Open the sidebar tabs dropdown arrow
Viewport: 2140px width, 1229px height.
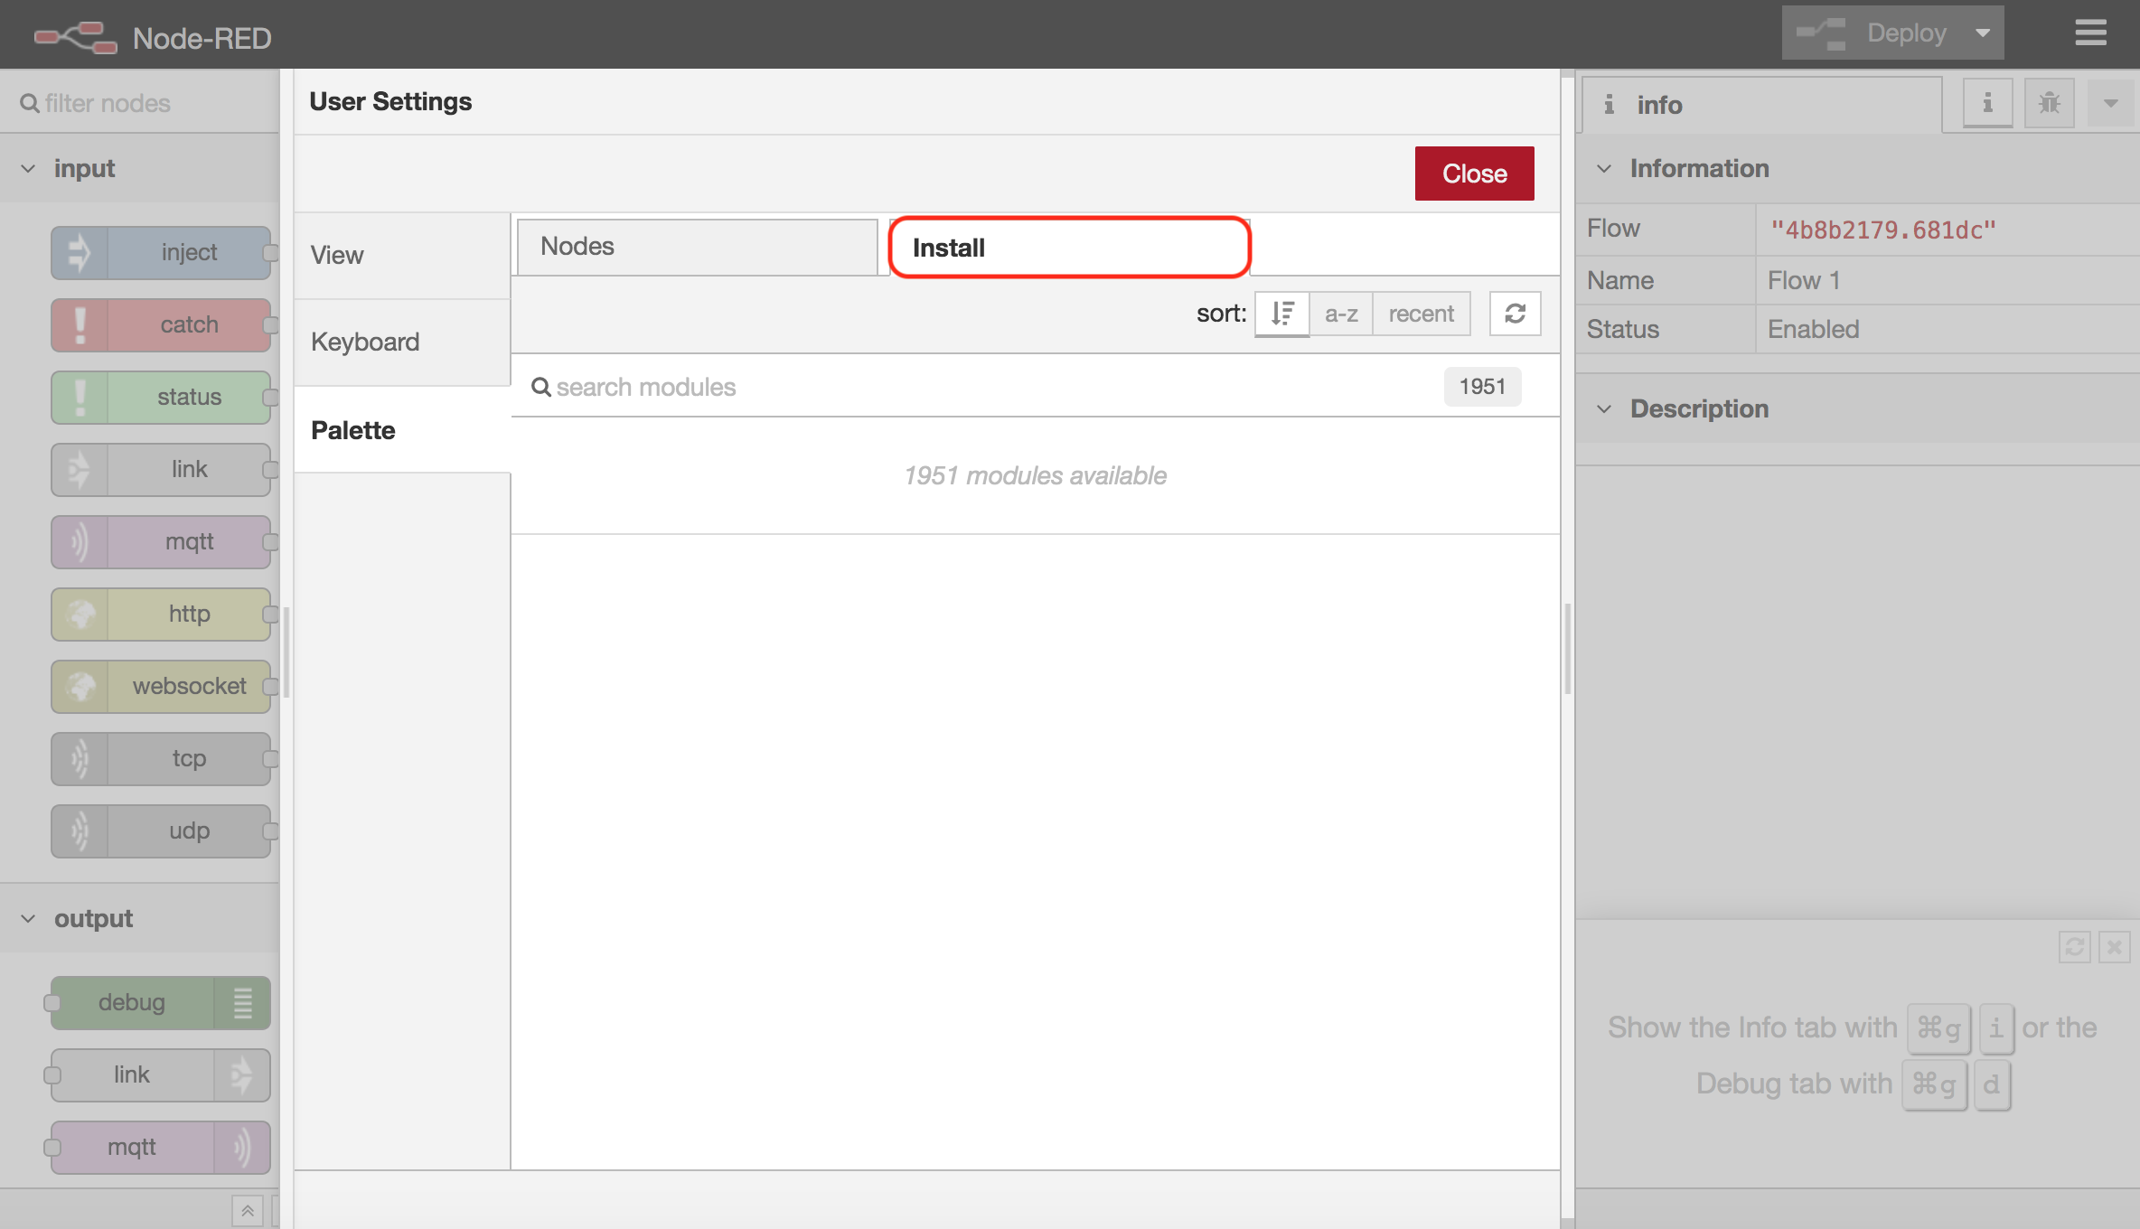(x=2110, y=103)
